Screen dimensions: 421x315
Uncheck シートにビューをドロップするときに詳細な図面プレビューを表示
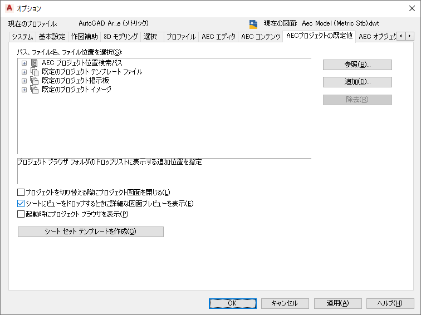click(x=21, y=203)
